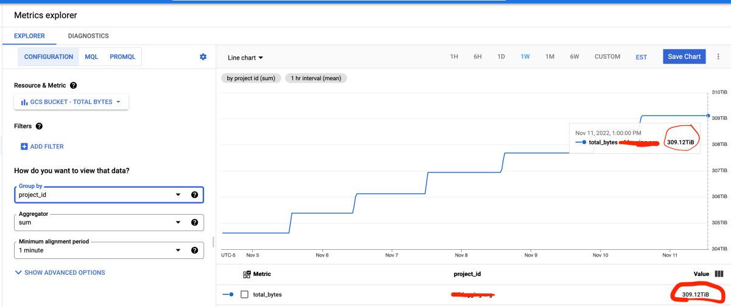This screenshot has height=307, width=731.
Task: Set time range to 1M
Action: click(x=550, y=57)
